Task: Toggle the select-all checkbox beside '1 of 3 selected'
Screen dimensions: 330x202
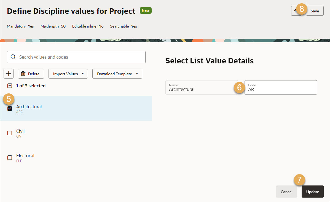Action: point(10,86)
